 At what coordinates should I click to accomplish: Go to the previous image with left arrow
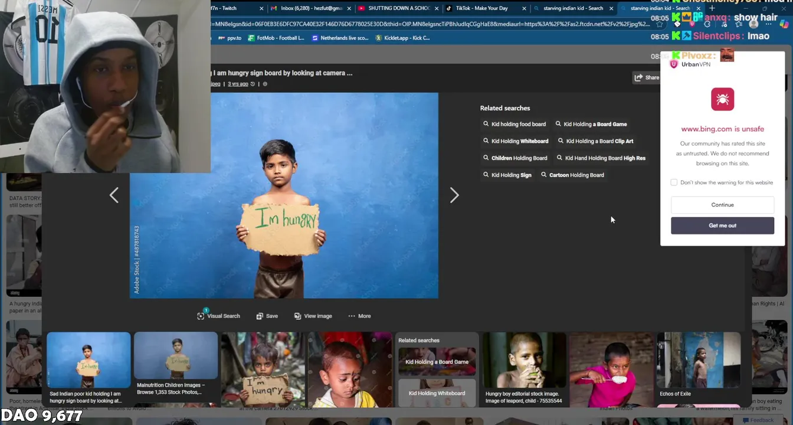point(114,195)
